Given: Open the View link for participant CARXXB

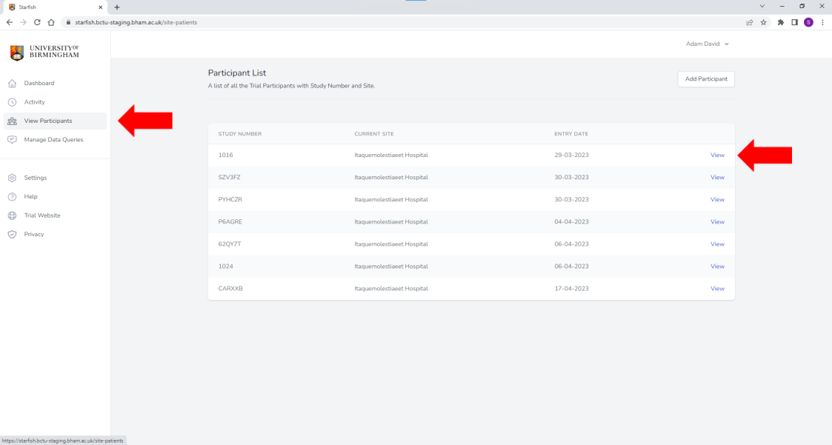Looking at the screenshot, I should 716,289.
